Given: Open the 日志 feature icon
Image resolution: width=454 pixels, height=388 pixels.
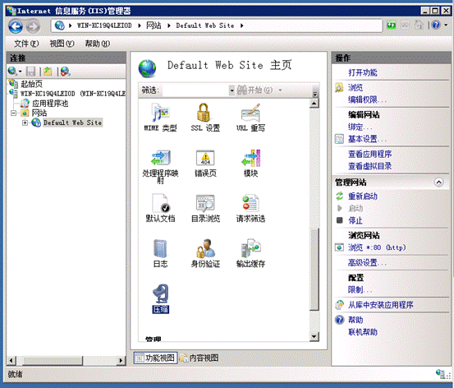Looking at the screenshot, I should (x=160, y=253).
